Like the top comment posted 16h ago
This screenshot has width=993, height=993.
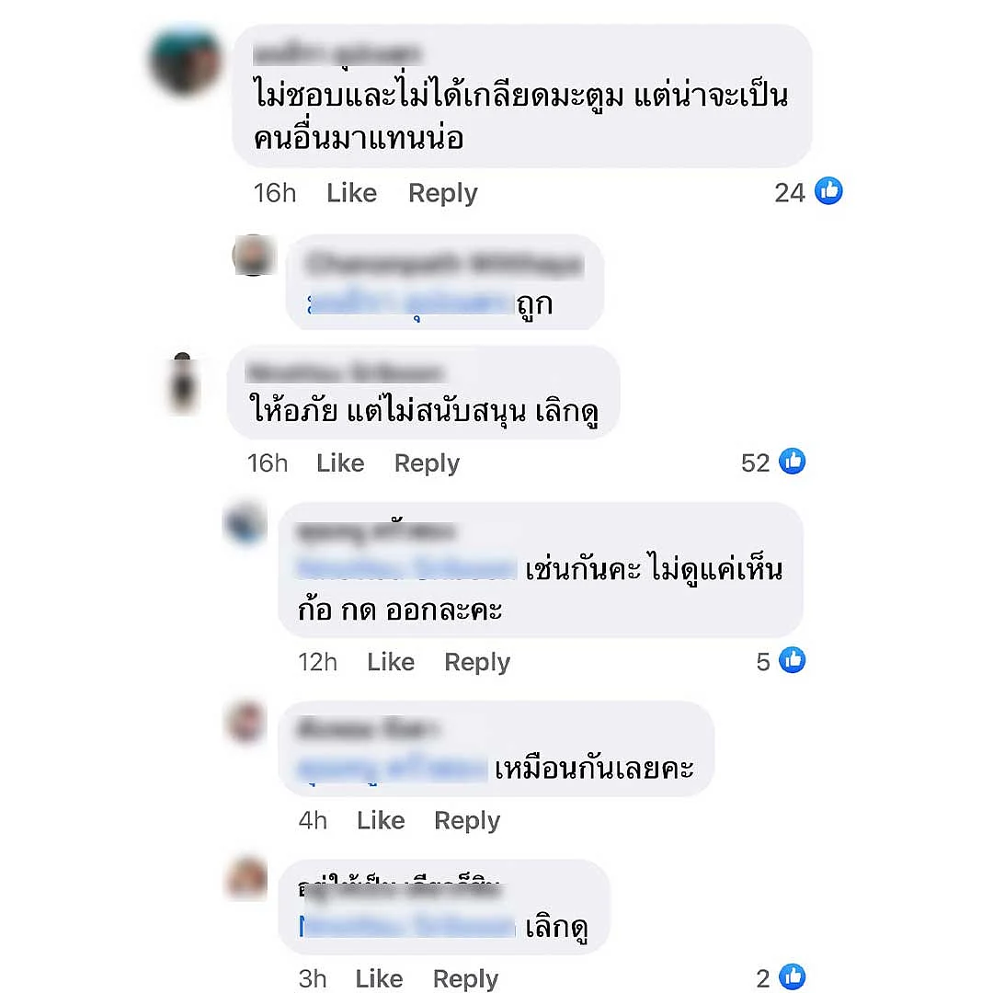[351, 192]
